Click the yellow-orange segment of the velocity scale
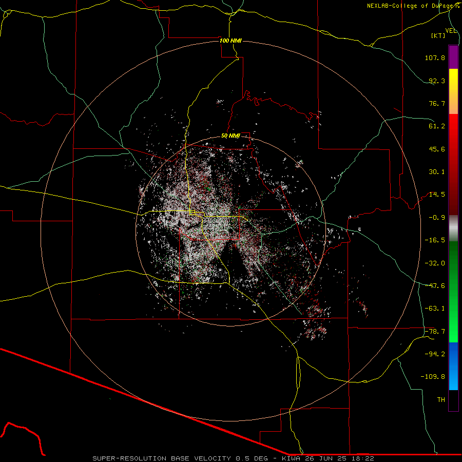 (453, 91)
